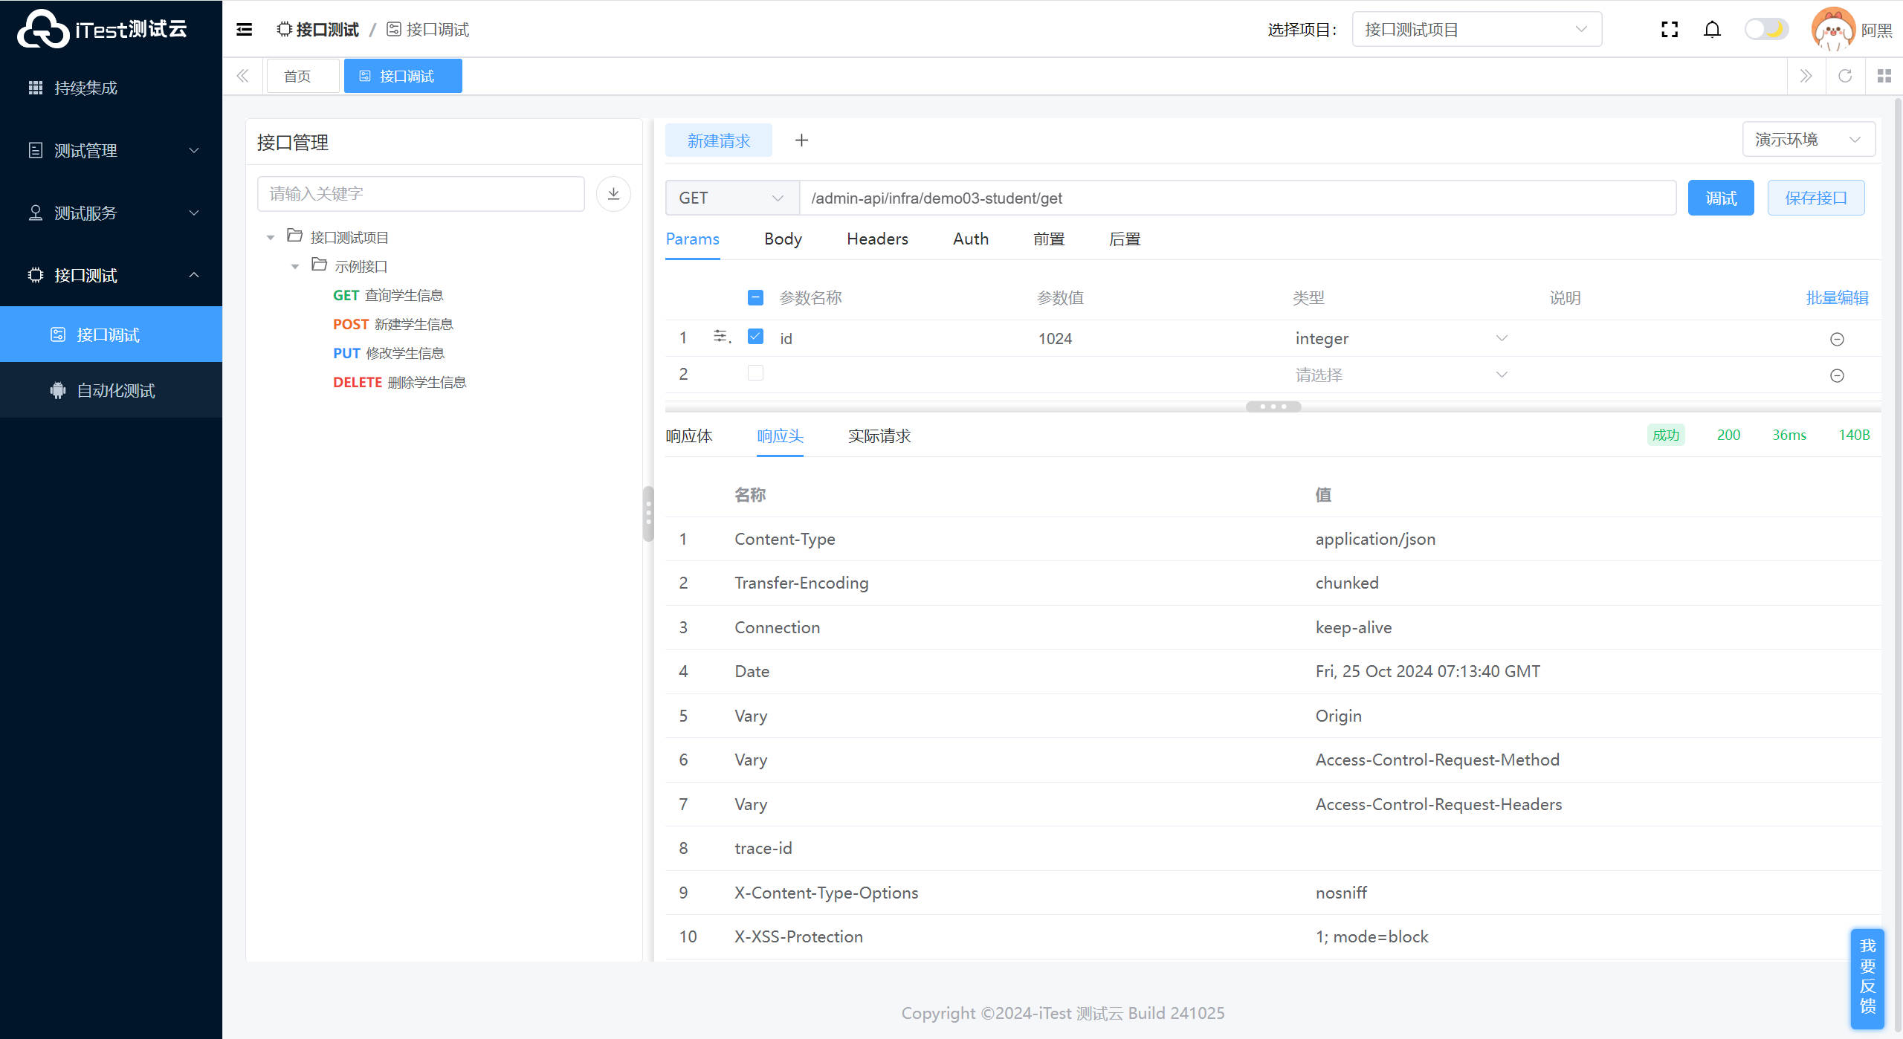1903x1039 pixels.
Task: Click the keyword search input field
Action: pos(421,194)
